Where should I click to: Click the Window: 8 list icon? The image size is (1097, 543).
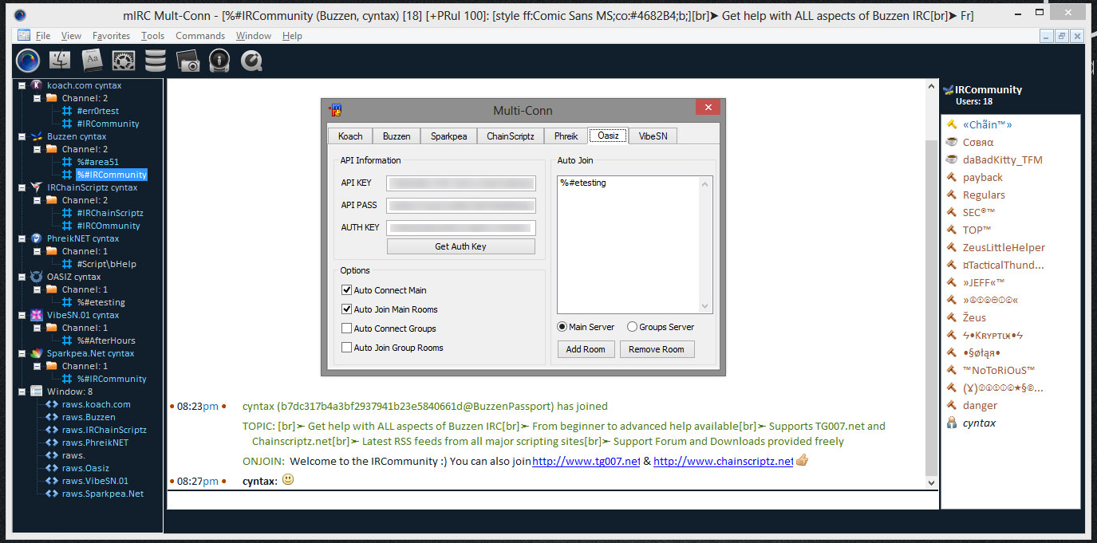coord(37,392)
